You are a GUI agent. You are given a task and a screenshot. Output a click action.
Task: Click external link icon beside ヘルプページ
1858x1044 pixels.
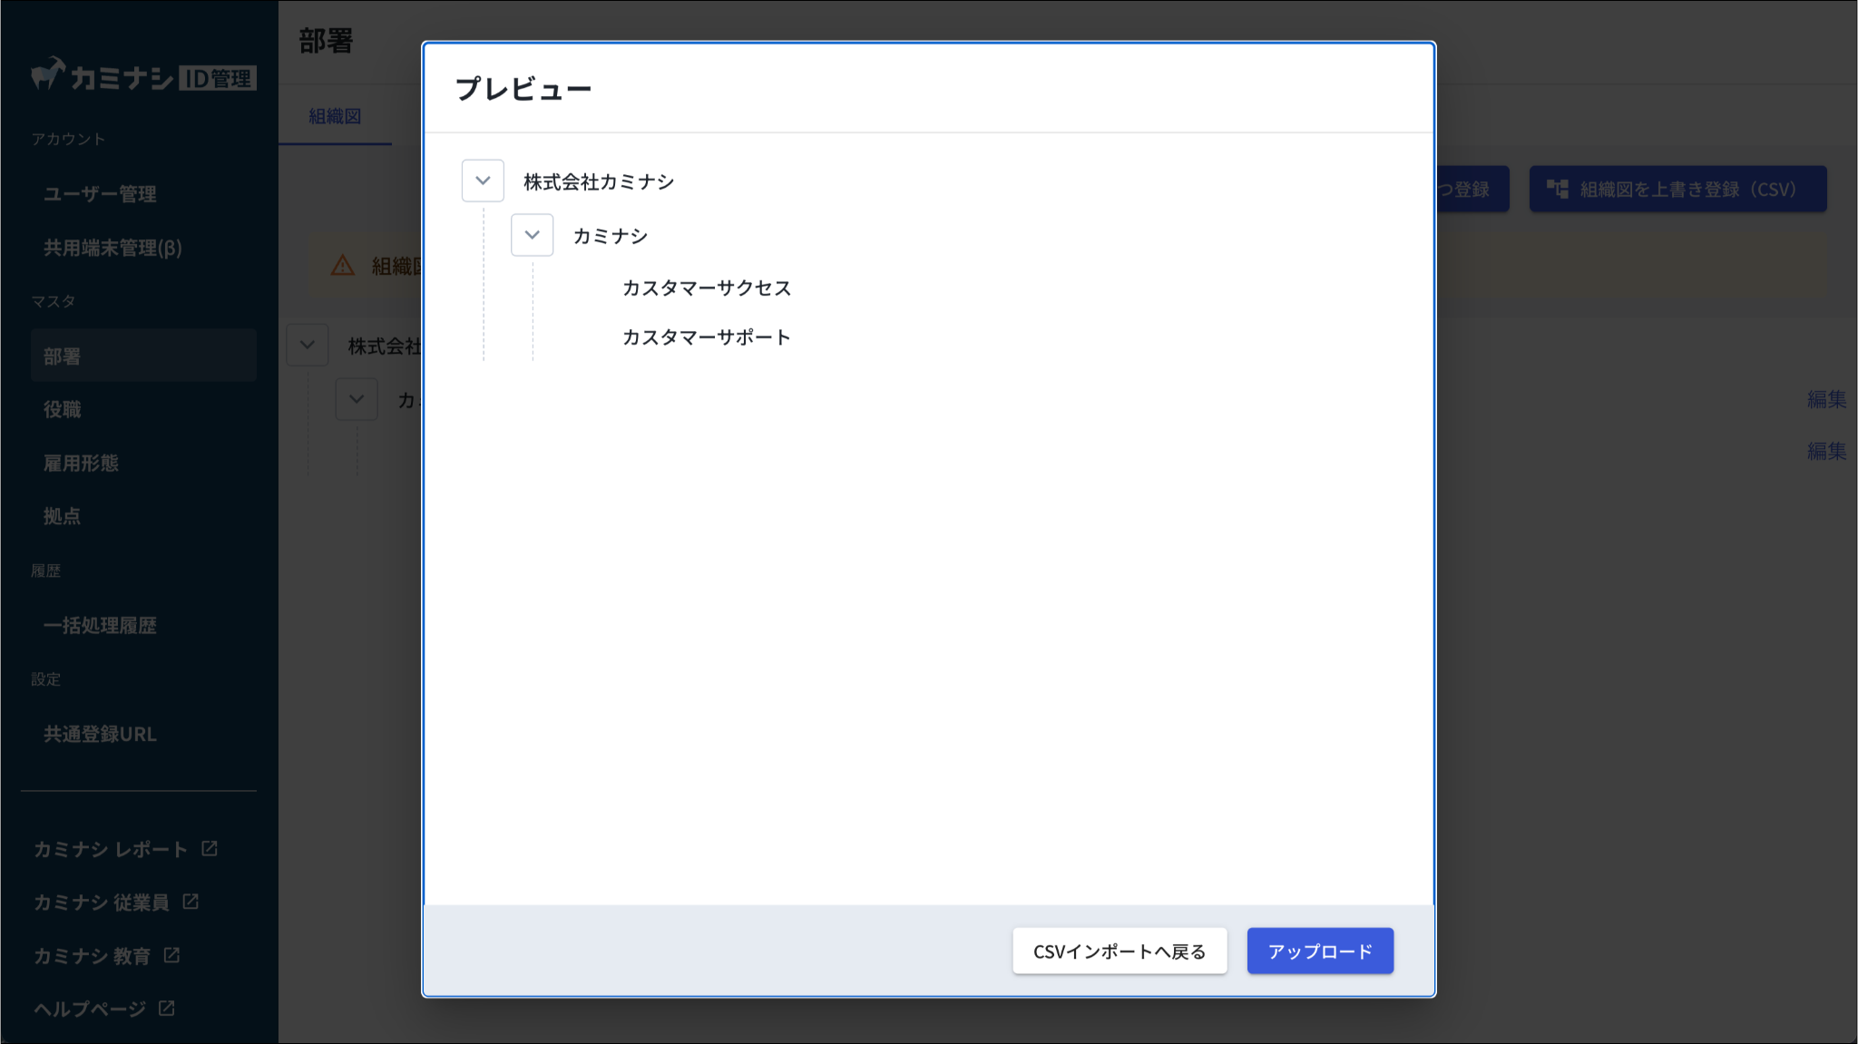[166, 1008]
